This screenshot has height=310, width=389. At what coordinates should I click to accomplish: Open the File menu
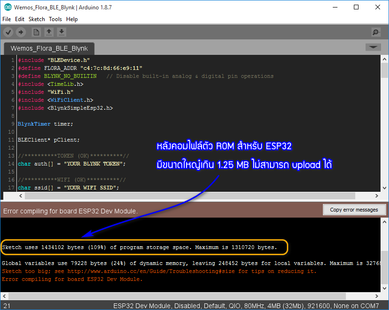coord(7,19)
